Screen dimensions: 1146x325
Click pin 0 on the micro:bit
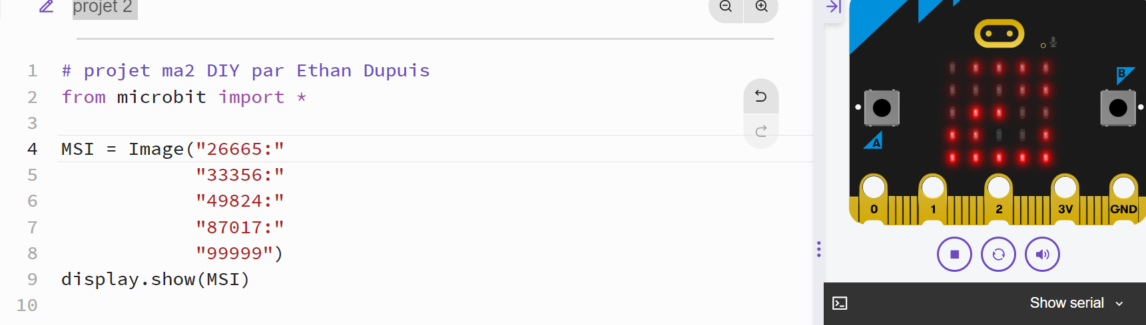[874, 197]
